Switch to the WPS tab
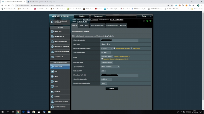 [81, 26]
